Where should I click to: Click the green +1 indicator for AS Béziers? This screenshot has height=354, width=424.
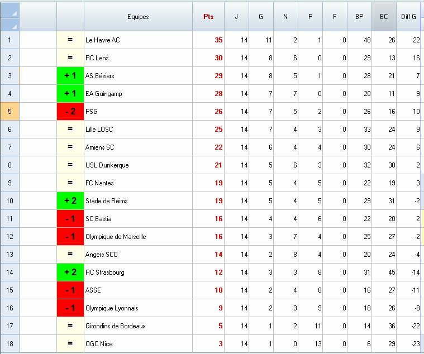pyautogui.click(x=70, y=76)
